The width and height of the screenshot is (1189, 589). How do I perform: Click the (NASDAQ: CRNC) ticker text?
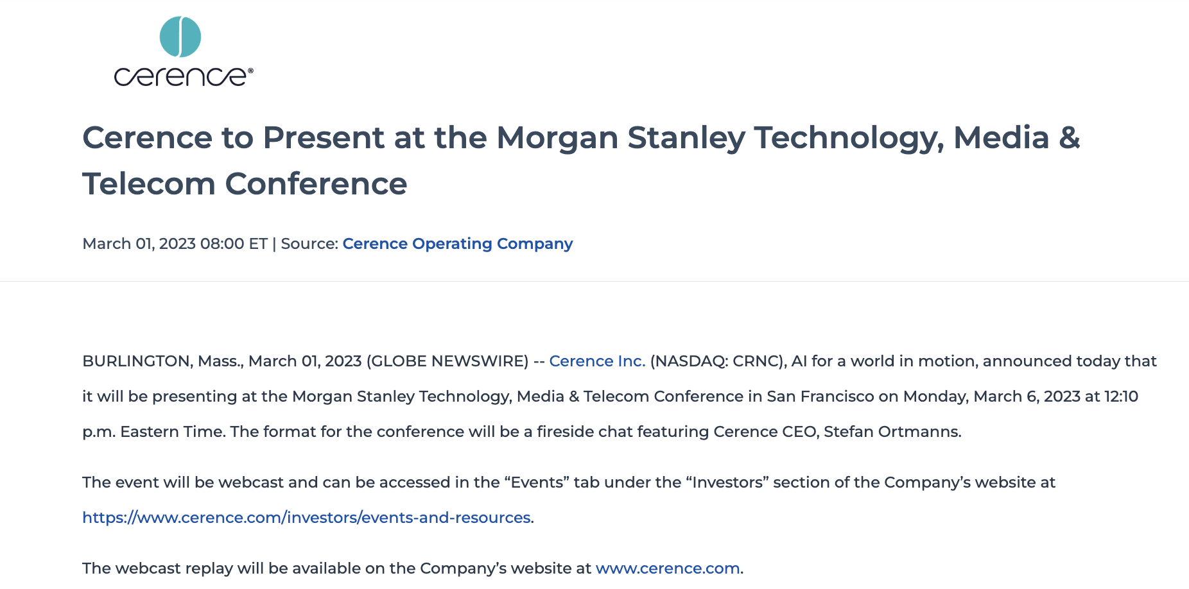pos(716,361)
